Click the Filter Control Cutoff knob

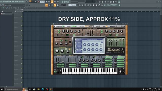[57, 51]
